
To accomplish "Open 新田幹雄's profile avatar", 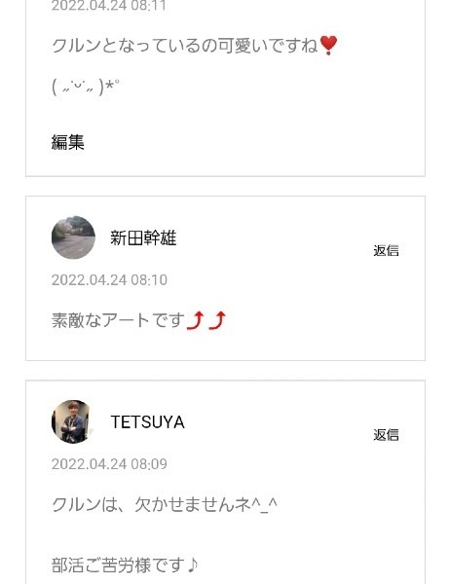I will tap(73, 237).
